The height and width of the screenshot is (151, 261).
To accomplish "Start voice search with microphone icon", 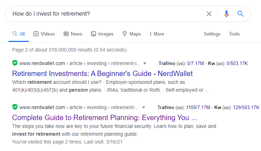I will (227, 14).
